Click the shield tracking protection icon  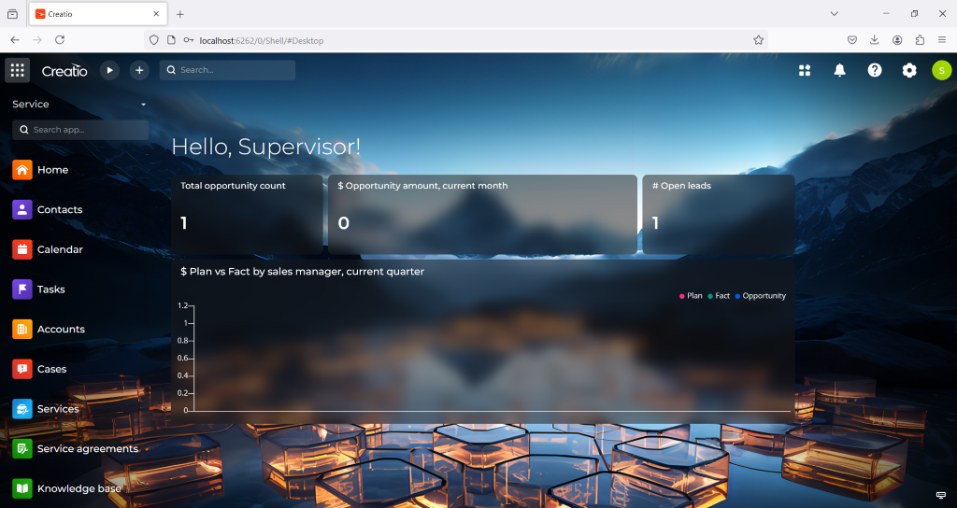[x=154, y=40]
